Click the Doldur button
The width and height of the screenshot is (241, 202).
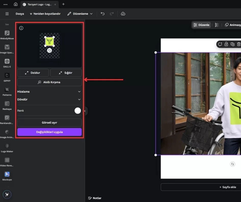tap(33, 73)
